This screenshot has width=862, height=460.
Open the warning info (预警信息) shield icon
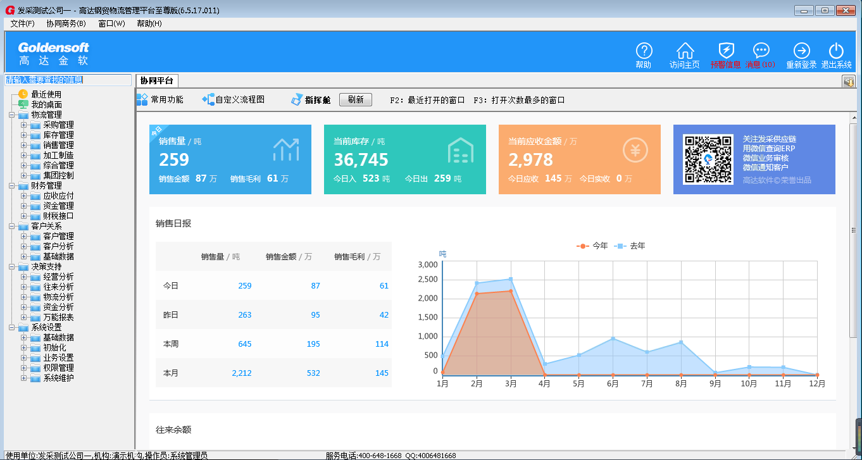[x=726, y=52]
